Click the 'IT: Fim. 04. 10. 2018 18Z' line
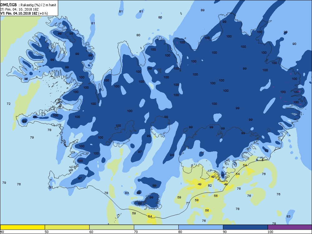The height and width of the screenshot is (234, 312). point(19,9)
